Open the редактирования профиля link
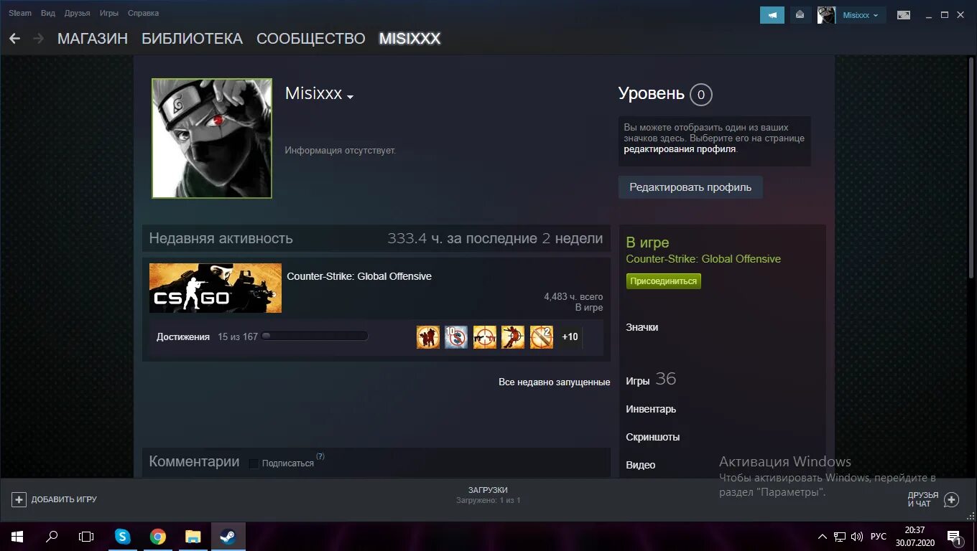The width and height of the screenshot is (977, 551). tap(680, 149)
